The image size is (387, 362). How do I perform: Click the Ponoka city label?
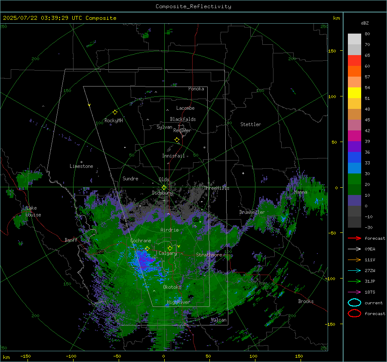tap(196, 89)
